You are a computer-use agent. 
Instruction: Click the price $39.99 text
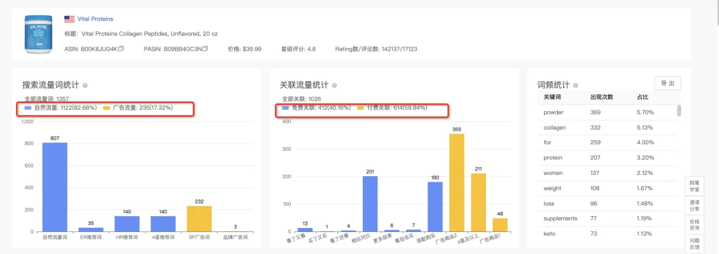(244, 49)
